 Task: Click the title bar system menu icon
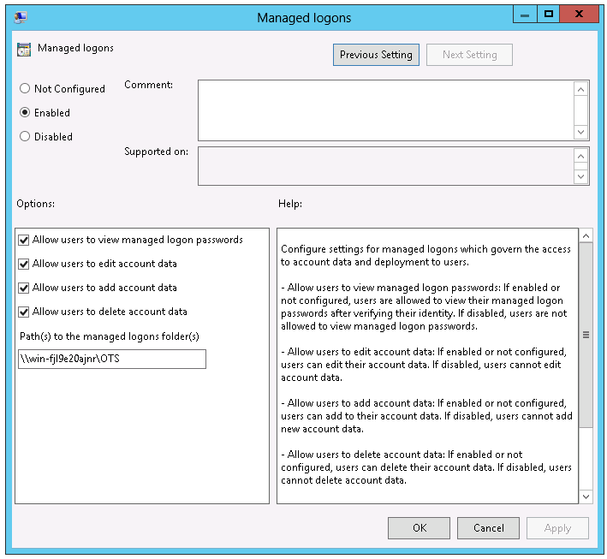(19, 16)
